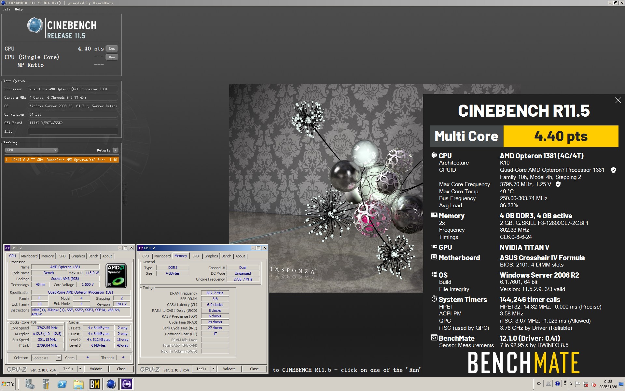The image size is (625, 391).
Task: Open Tools dropdown arrow in right CPU-Z window
Action: pyautogui.click(x=213, y=369)
